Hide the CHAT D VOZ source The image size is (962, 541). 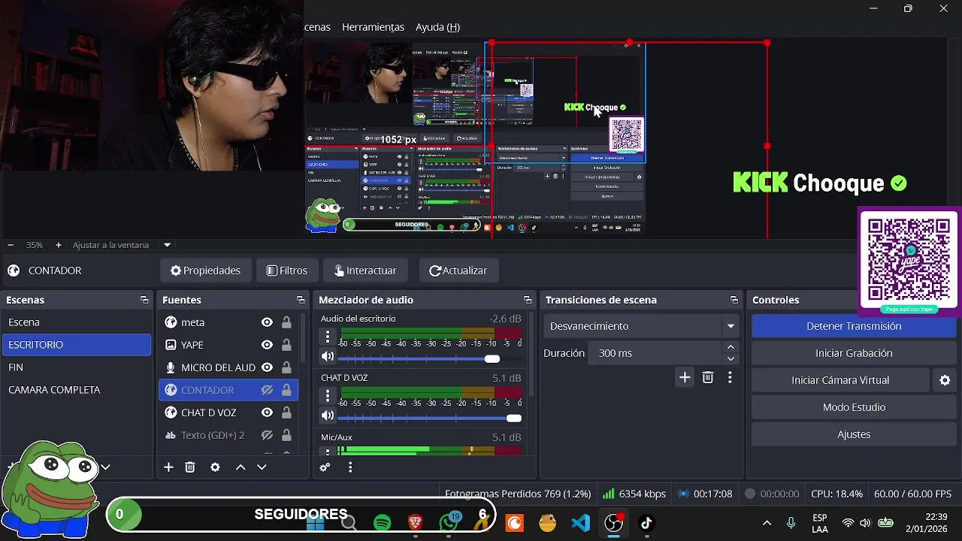tap(267, 413)
